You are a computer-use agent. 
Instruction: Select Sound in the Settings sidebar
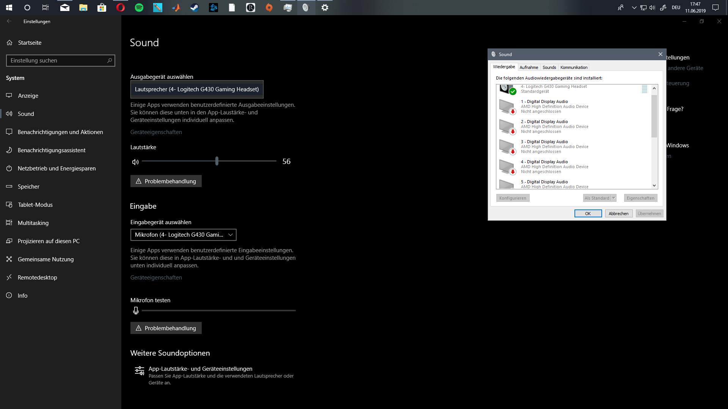tap(61, 114)
